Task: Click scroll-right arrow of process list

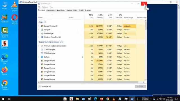Action: [144, 82]
